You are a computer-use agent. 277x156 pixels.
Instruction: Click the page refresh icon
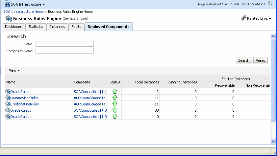pos(271,4)
